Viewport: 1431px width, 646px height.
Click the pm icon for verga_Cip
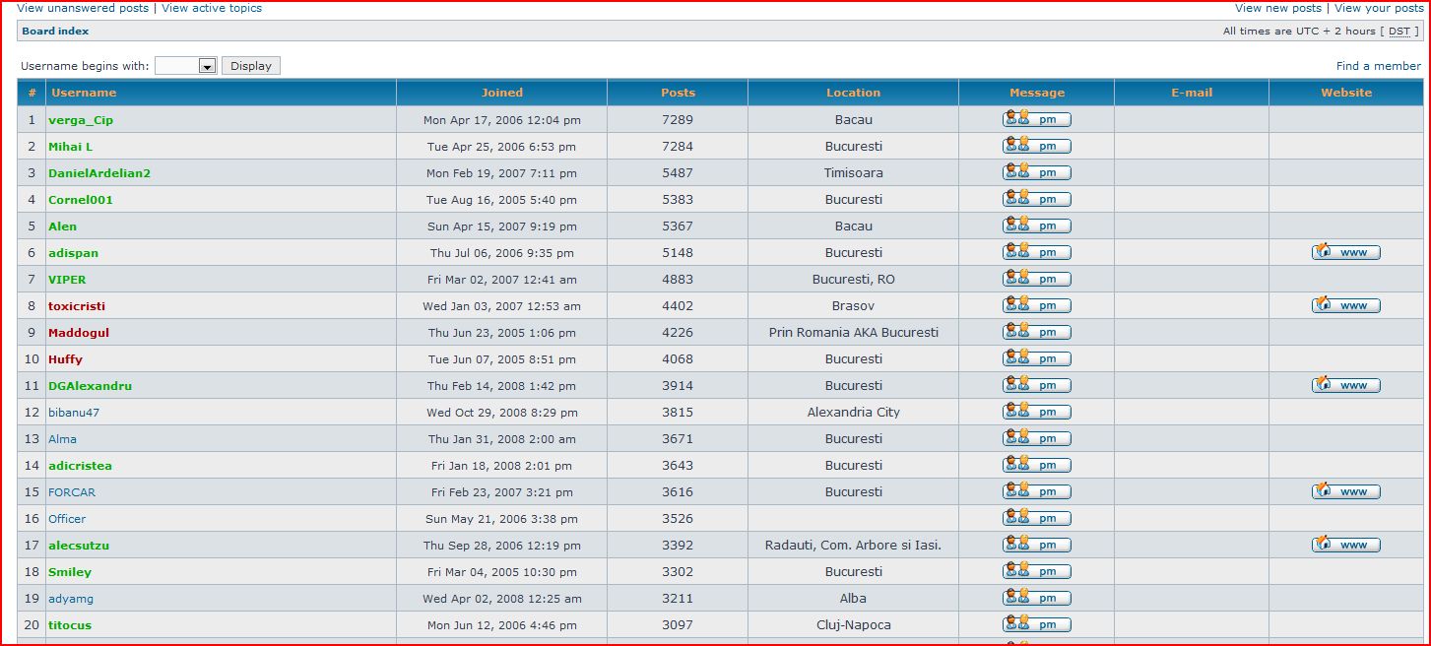[x=1036, y=119]
